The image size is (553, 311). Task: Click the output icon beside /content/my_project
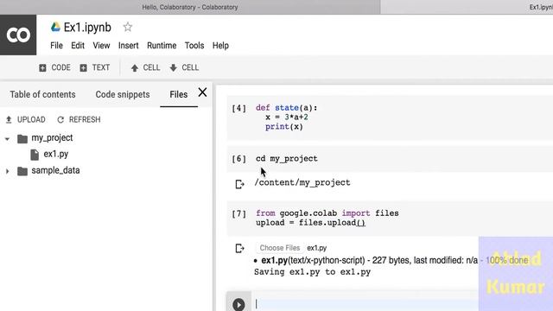point(239,184)
